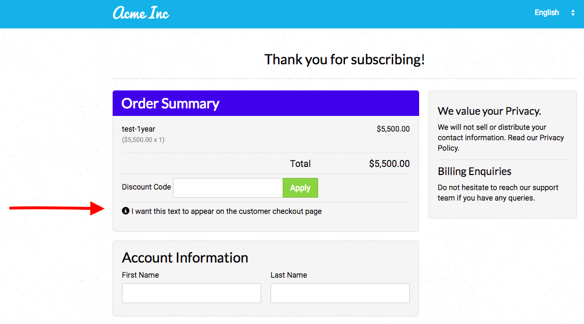Click the info icon beside checkout text
This screenshot has height=324, width=584.
(125, 211)
